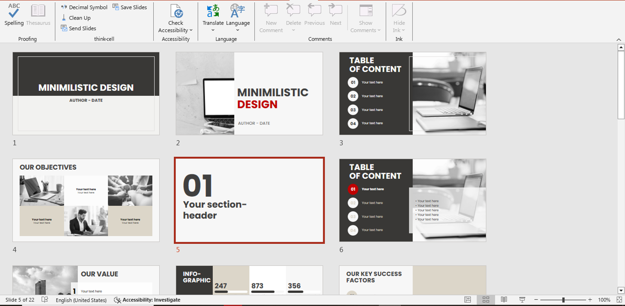Expand the Delete comment dropdown arrow
This screenshot has width=625, height=306.
(293, 30)
